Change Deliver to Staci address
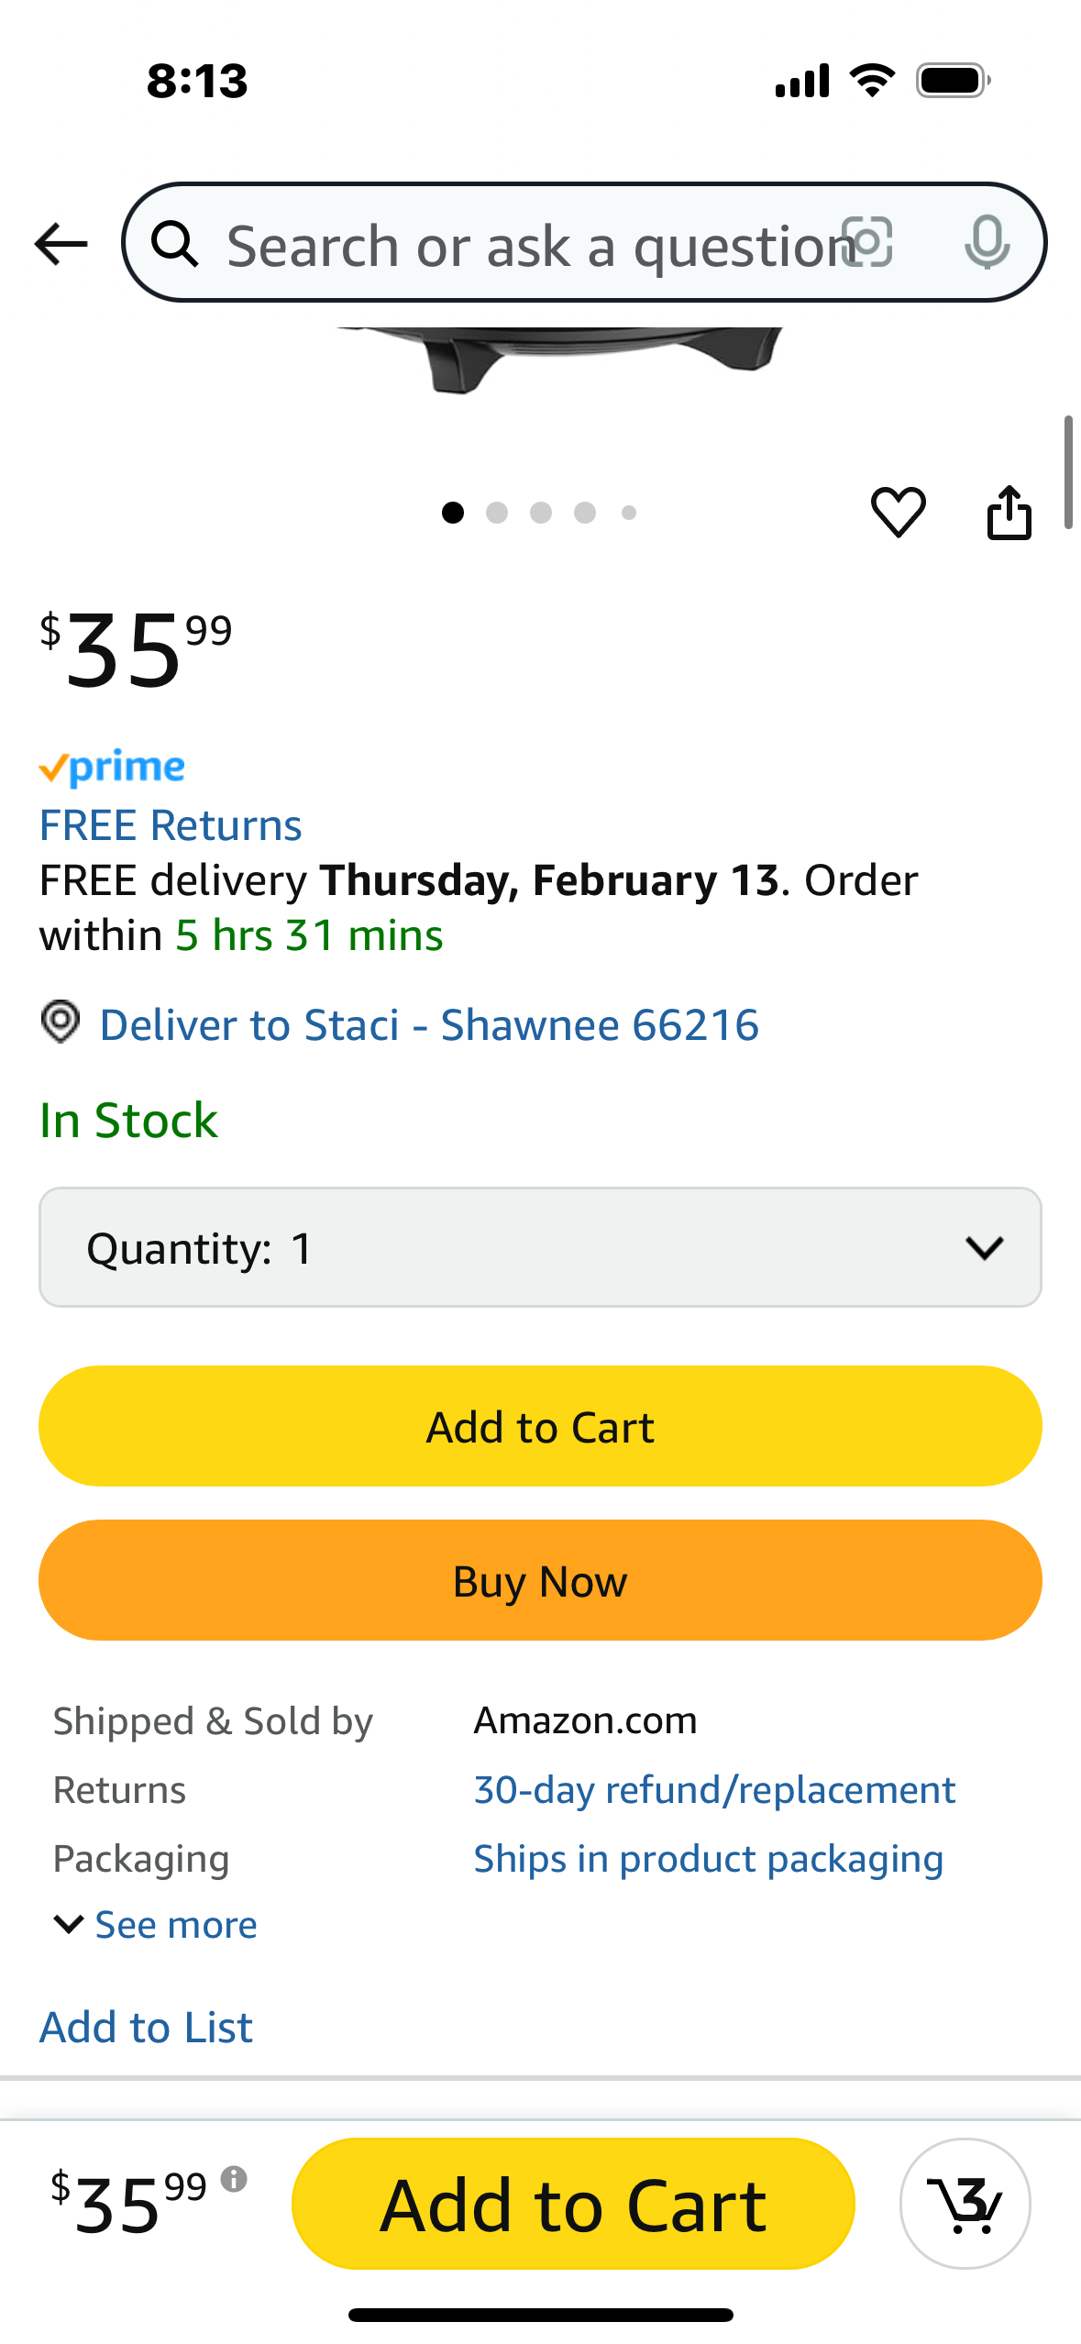Viewport: 1081px width, 2344px height. click(x=429, y=1024)
